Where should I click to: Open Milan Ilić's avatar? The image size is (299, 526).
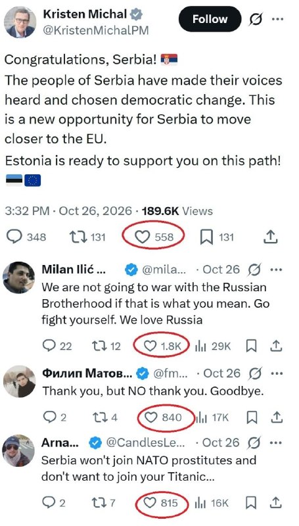19,277
